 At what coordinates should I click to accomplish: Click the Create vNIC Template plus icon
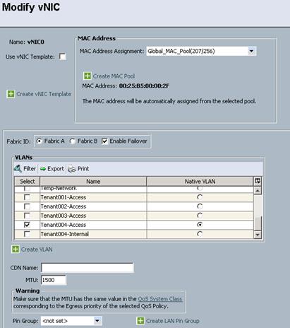click(11, 94)
